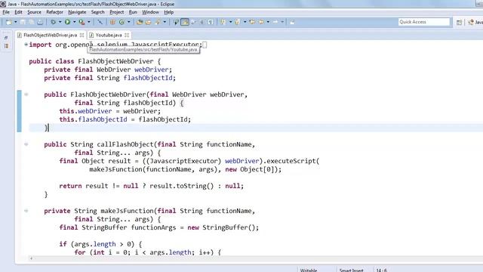Click the horizontal scrollbar left arrow

pyautogui.click(x=31, y=258)
